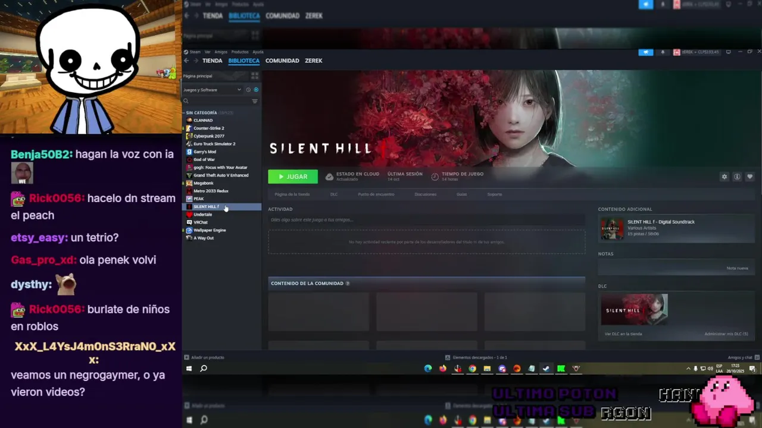This screenshot has height=428, width=762.
Task: Show recent activity clock filter
Action: (x=248, y=90)
